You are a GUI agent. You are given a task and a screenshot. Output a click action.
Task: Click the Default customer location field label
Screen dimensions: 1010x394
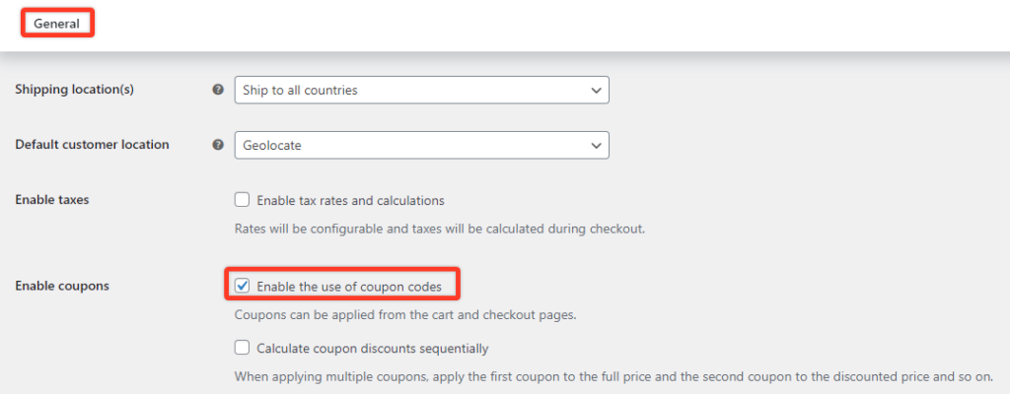(92, 145)
